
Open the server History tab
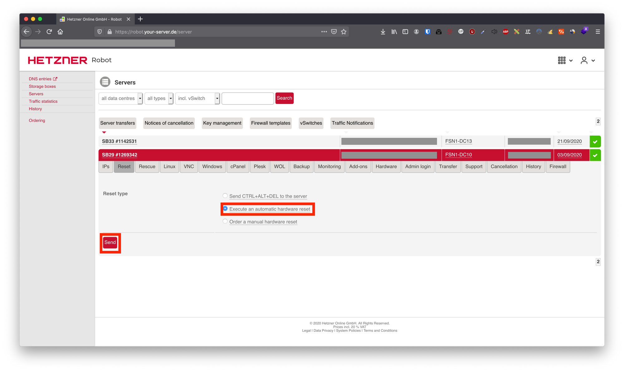[534, 167]
